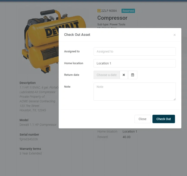Click inside the Note text area

[x=135, y=91]
